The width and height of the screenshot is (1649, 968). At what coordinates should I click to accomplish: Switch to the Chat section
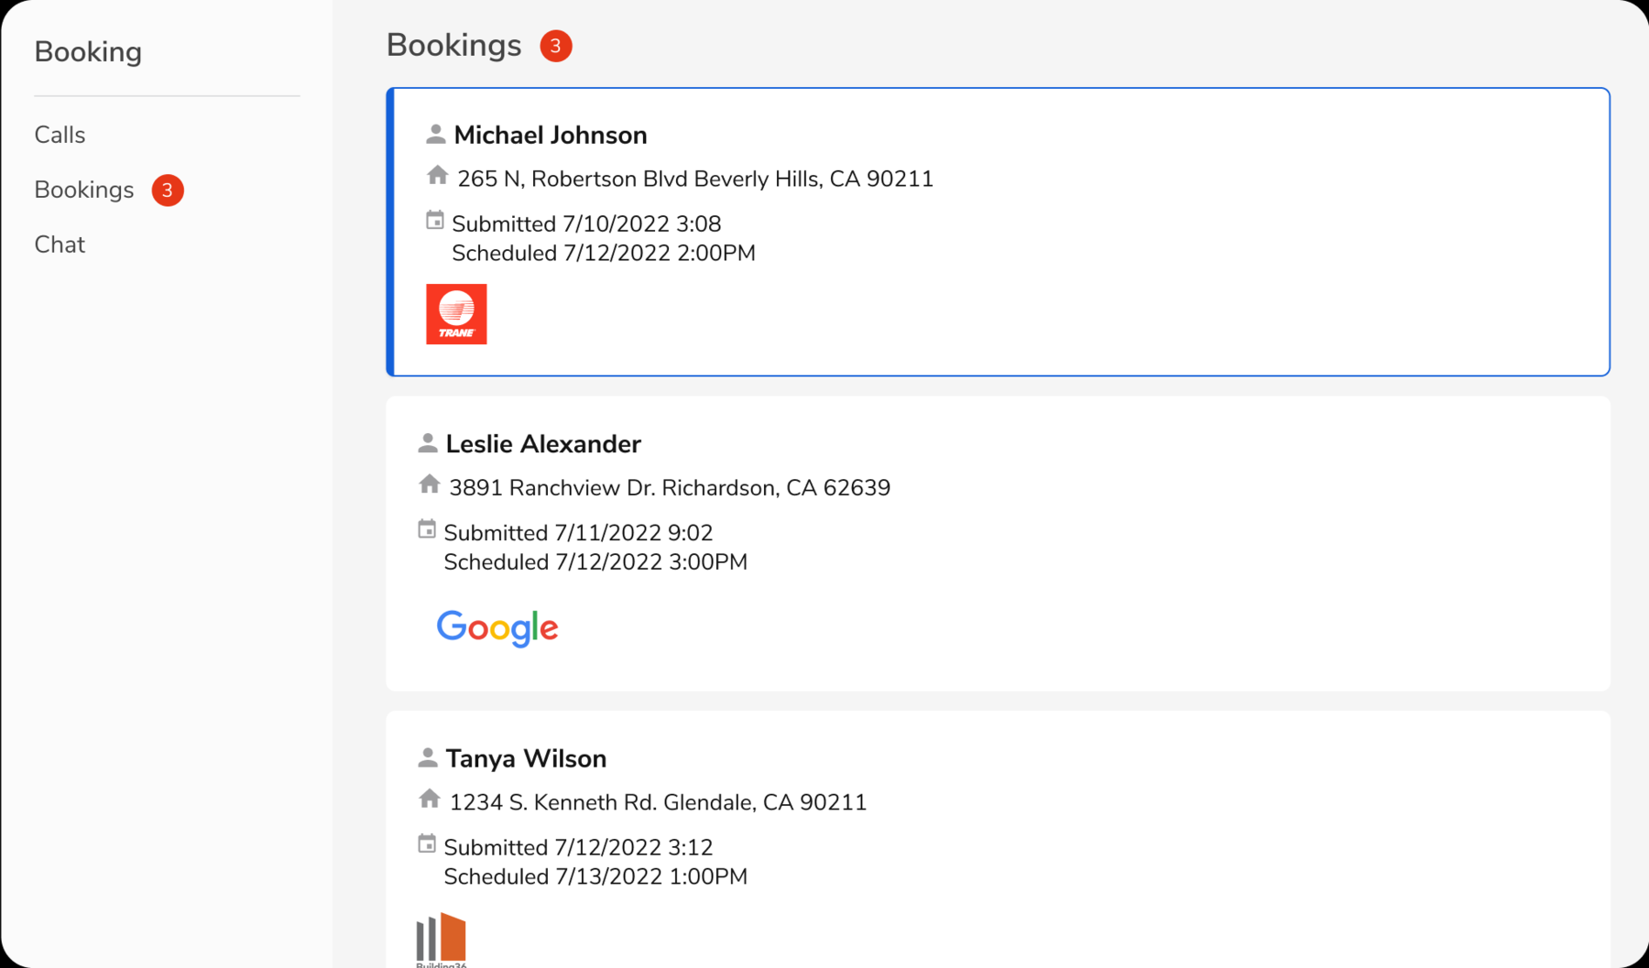[60, 244]
